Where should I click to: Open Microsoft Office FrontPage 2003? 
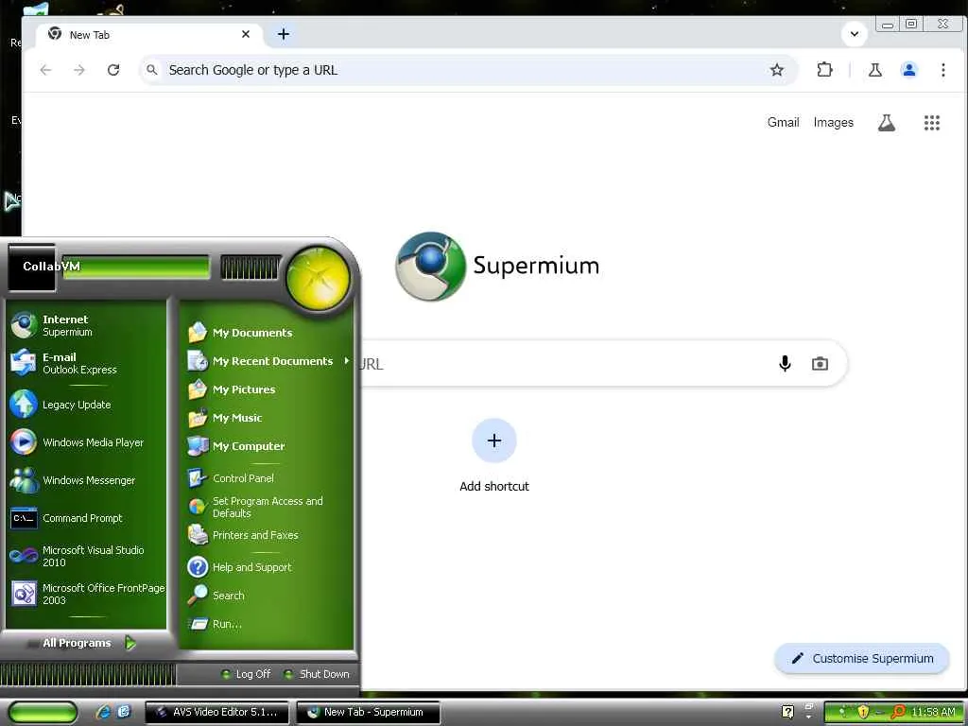pos(86,594)
